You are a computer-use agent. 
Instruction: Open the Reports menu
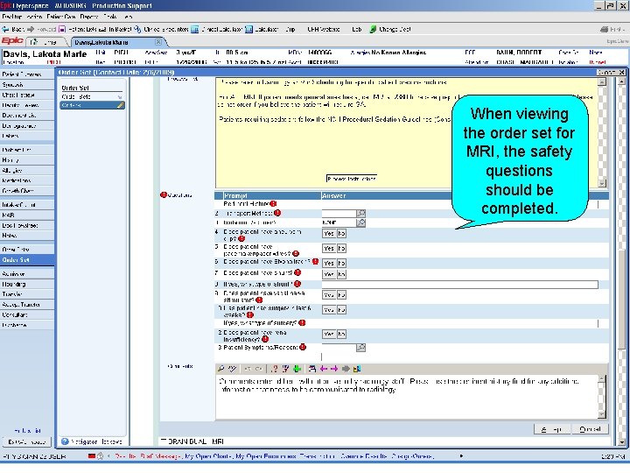click(88, 17)
